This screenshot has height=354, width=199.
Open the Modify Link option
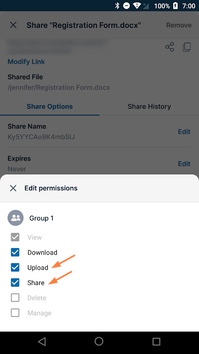(x=26, y=62)
